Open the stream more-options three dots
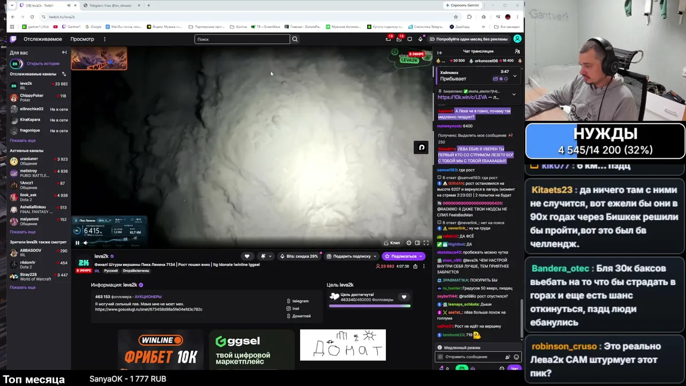The image size is (686, 386). tap(424, 266)
